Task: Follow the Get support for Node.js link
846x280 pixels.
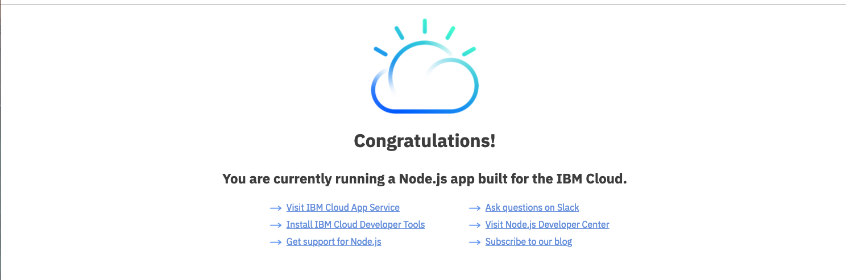Action: point(334,242)
